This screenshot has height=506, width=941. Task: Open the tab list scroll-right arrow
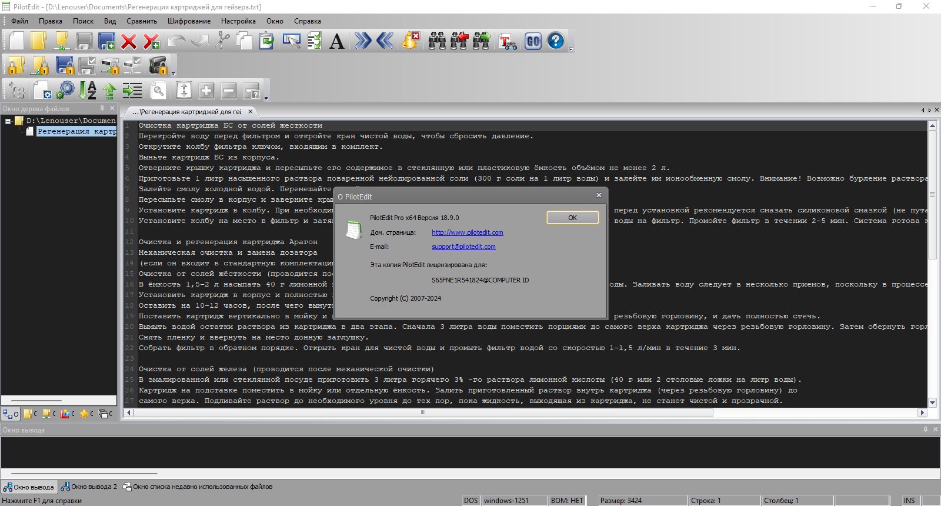tap(930, 111)
